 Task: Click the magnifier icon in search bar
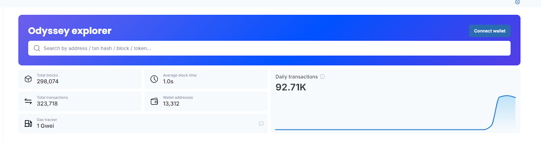pos(37,48)
